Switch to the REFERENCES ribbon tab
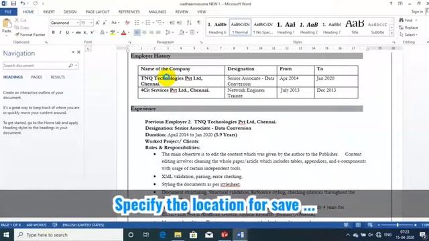The width and height of the screenshot is (429, 241). pyautogui.click(x=129, y=12)
